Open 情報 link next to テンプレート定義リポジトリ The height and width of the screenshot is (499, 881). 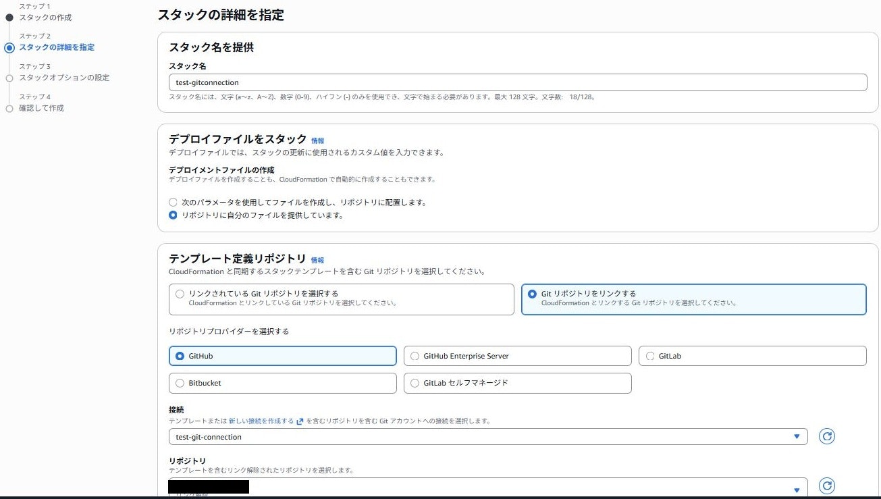click(x=317, y=260)
